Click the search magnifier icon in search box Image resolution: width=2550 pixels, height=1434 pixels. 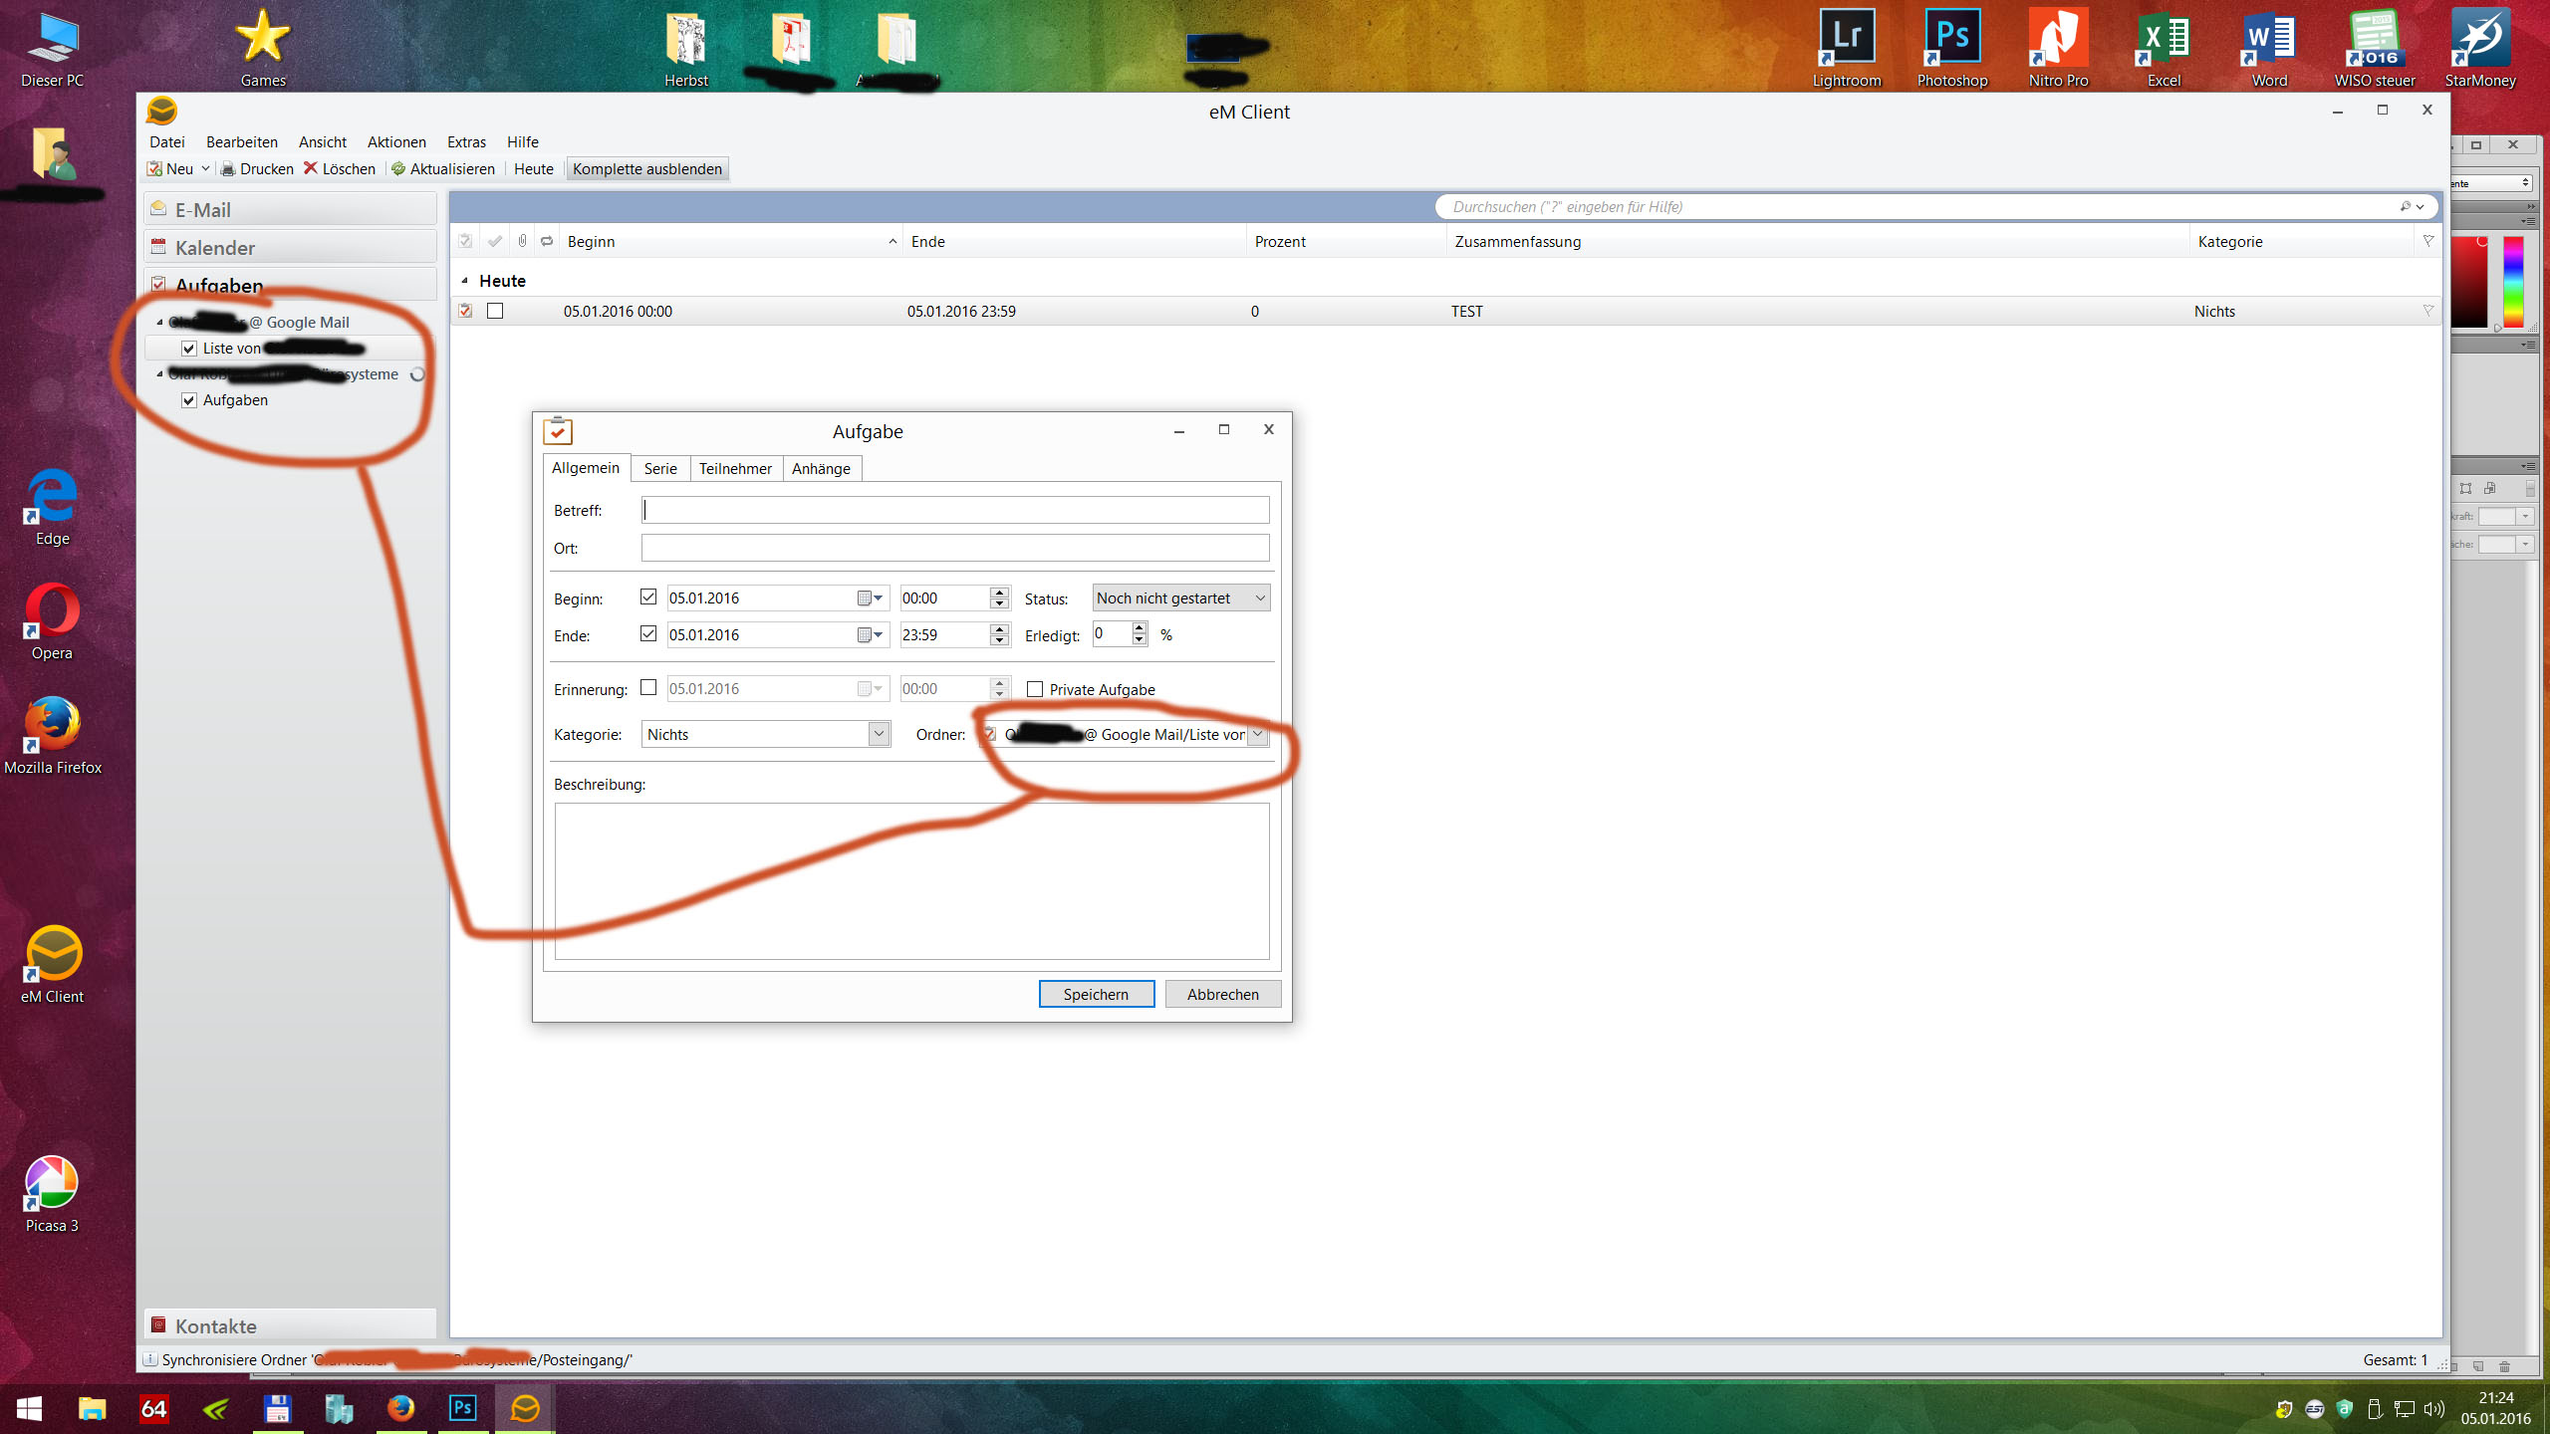coord(2407,206)
